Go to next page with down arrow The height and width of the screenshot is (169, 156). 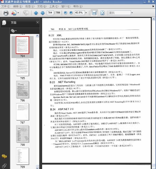[43, 13]
